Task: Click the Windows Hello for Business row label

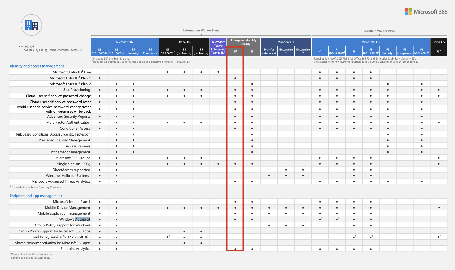Action: click(68, 176)
